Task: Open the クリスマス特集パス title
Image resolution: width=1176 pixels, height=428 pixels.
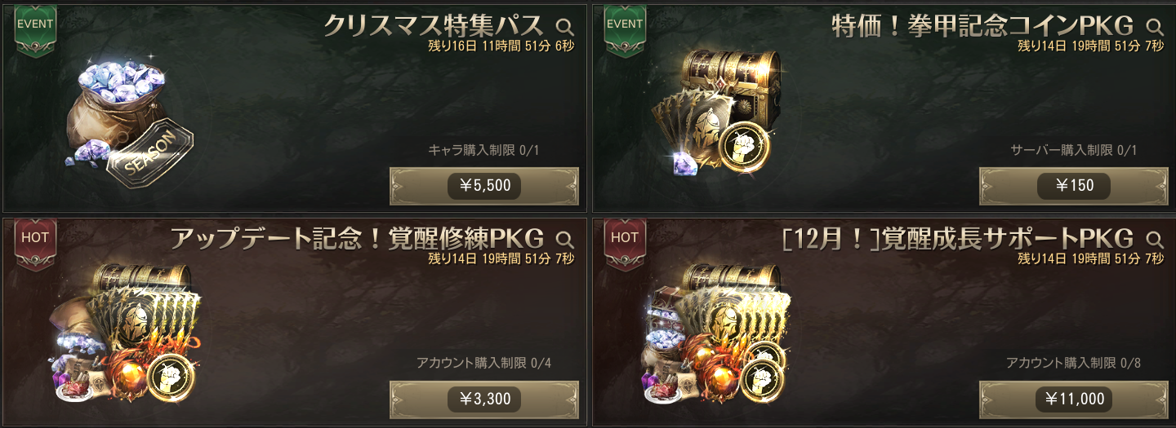Action: (x=434, y=26)
